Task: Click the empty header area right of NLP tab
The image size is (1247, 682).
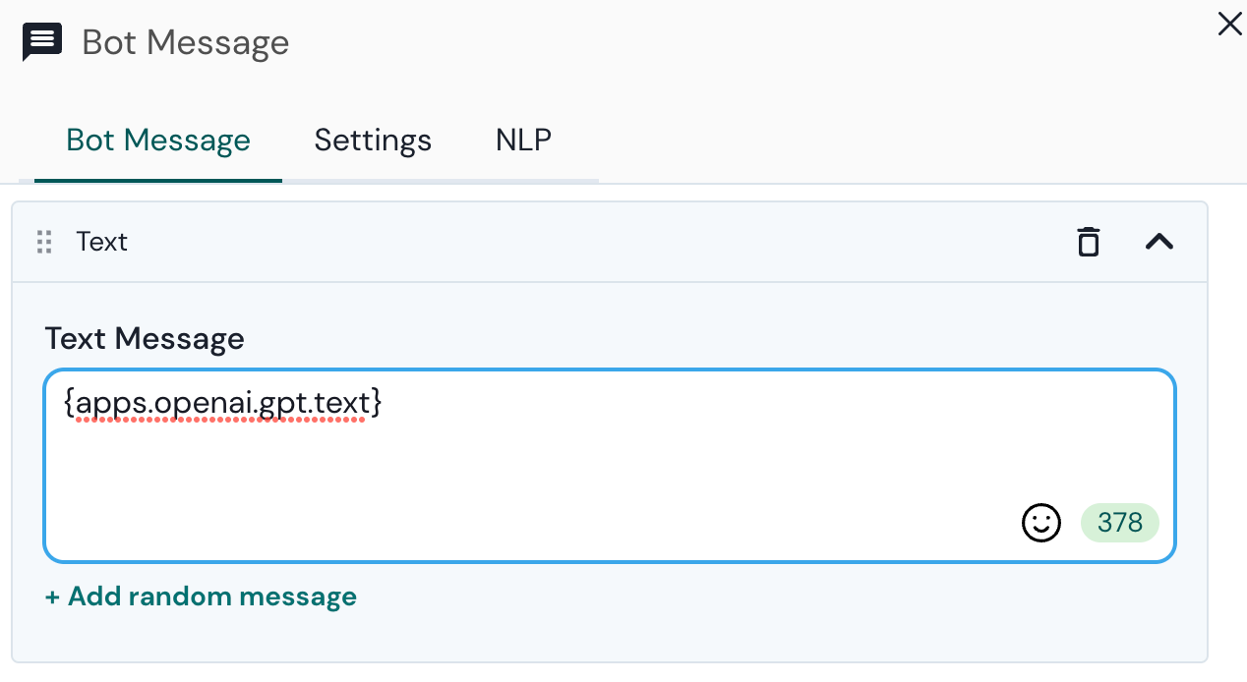Action: (x=885, y=141)
